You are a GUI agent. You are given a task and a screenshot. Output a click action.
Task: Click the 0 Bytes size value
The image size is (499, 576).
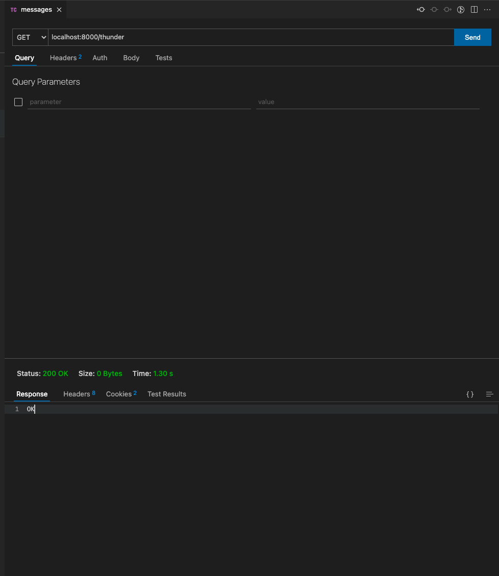[110, 373]
